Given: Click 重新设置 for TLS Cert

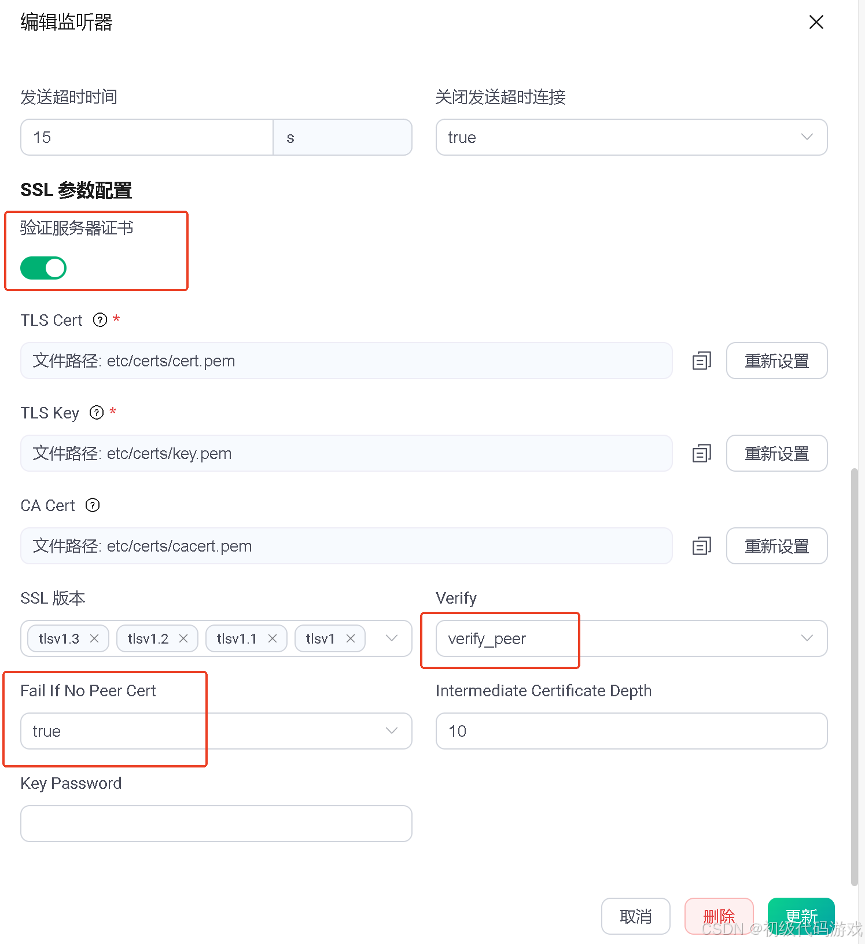Looking at the screenshot, I should coord(776,361).
